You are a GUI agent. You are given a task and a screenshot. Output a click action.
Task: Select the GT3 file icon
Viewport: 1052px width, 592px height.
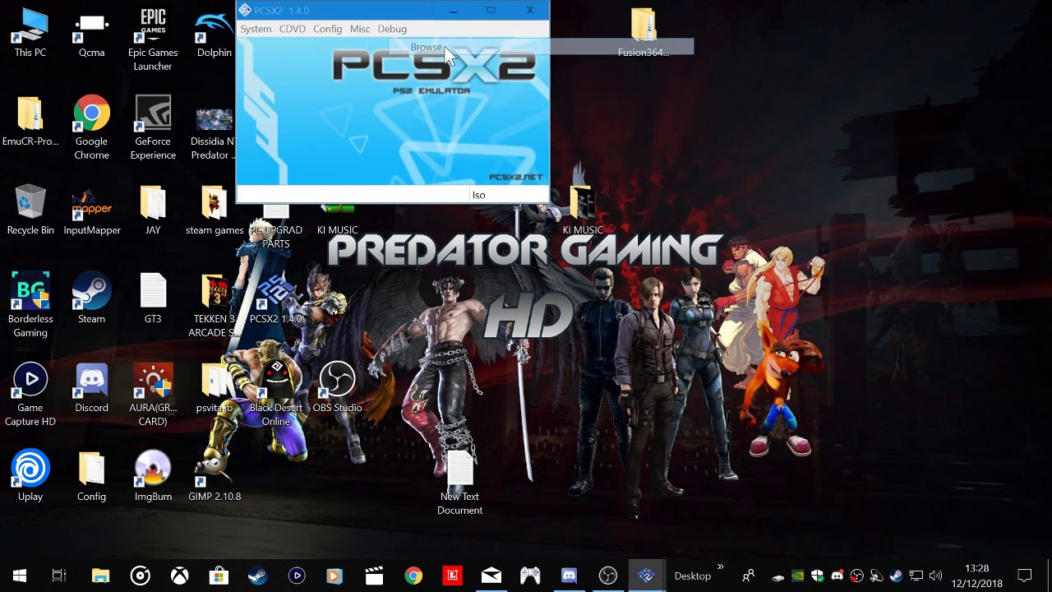click(153, 299)
